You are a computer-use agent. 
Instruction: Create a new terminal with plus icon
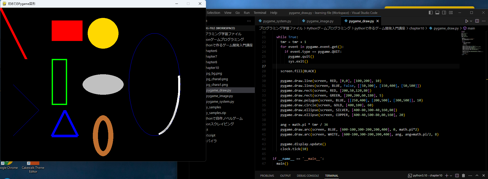[447, 175]
